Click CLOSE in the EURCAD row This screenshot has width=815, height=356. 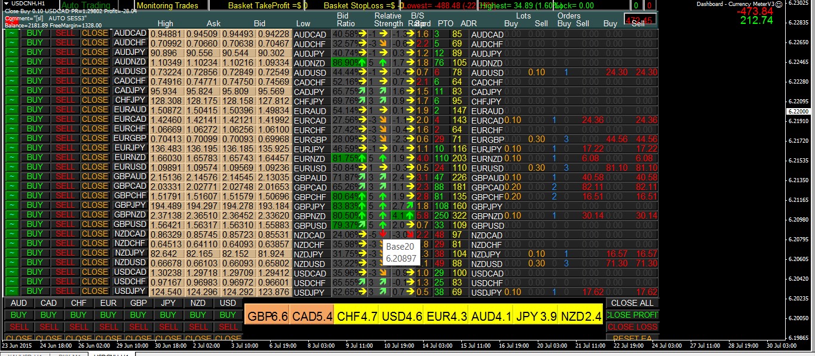click(95, 120)
